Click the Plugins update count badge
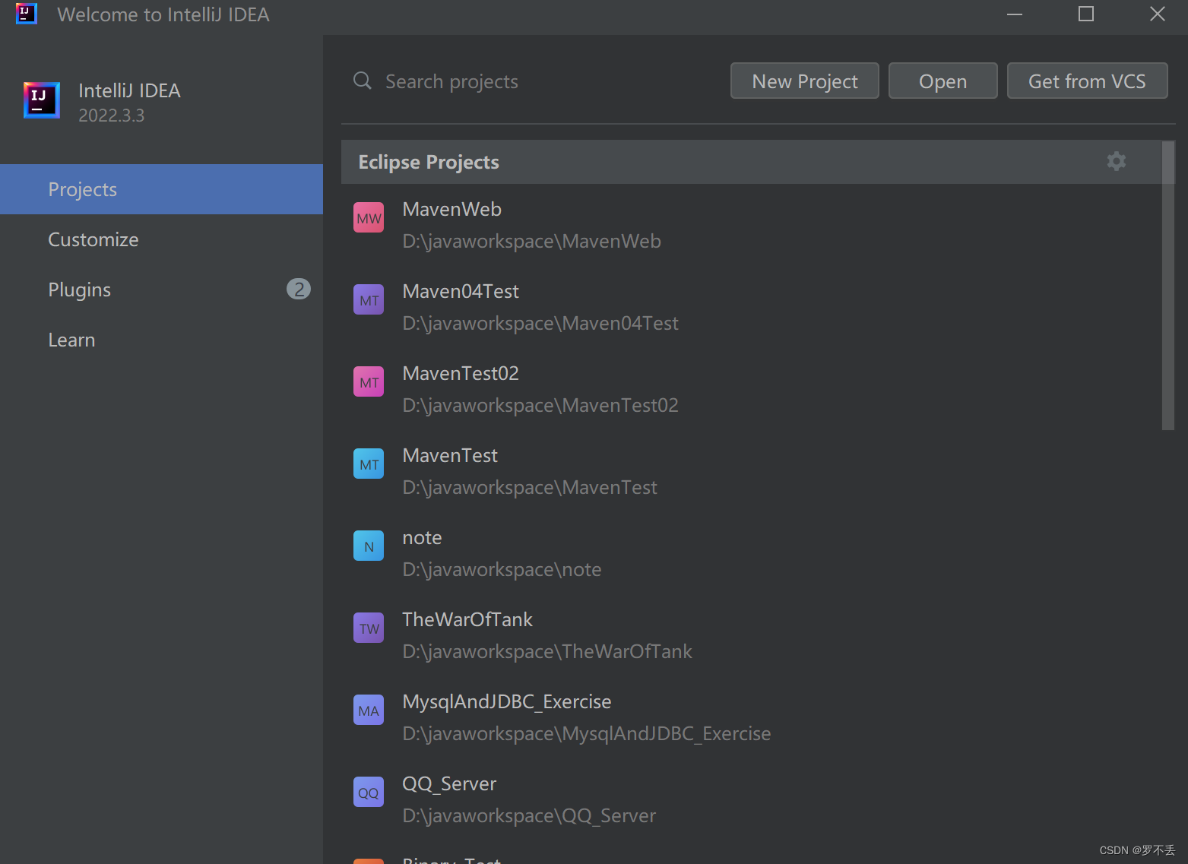The width and height of the screenshot is (1188, 864). [x=299, y=289]
